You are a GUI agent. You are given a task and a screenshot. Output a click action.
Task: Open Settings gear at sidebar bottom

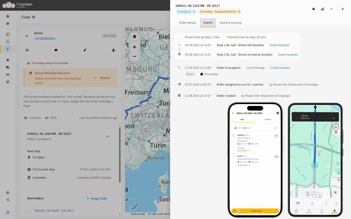(8, 192)
